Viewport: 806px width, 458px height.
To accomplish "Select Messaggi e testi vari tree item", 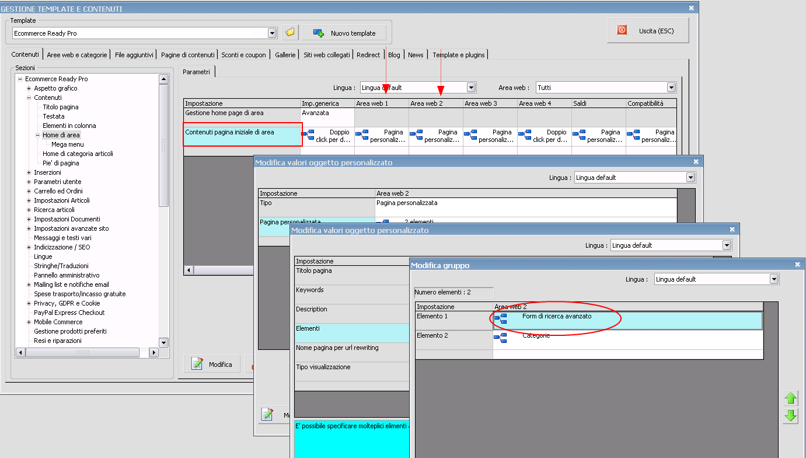I will pyautogui.click(x=62, y=238).
